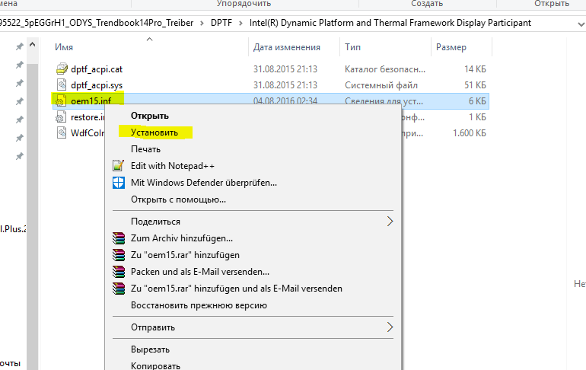Screen dimensions: 586x370
Task: Select Edit with Notepad++
Action: click(173, 165)
